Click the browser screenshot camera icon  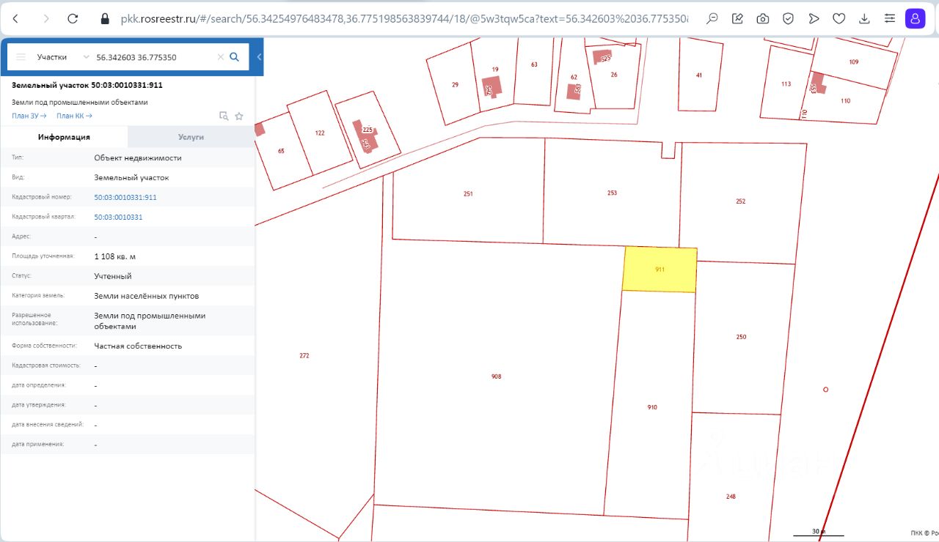pyautogui.click(x=763, y=19)
